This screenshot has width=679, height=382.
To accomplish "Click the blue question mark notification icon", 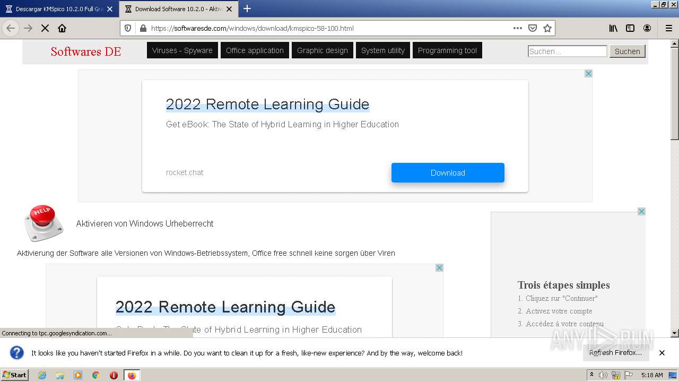I will tap(17, 352).
